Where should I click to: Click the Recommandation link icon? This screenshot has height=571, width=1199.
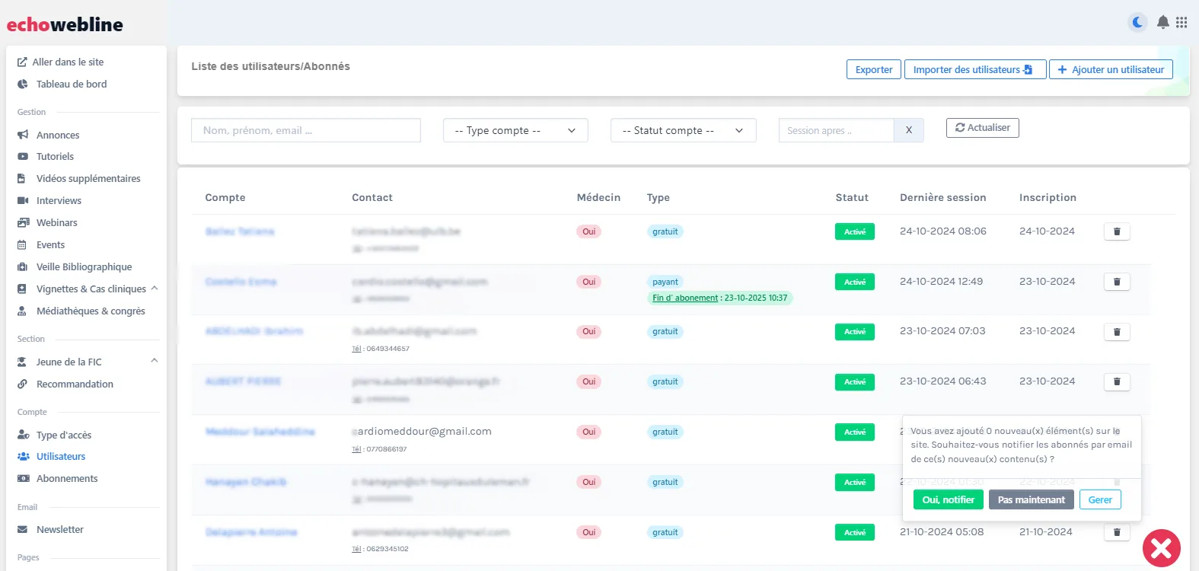pos(22,384)
